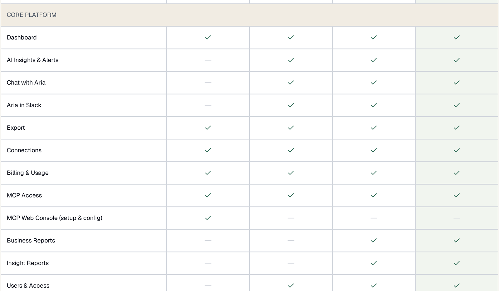Click the Chat with Aria feature label
Screen dimensions: 499x291
[26, 82]
